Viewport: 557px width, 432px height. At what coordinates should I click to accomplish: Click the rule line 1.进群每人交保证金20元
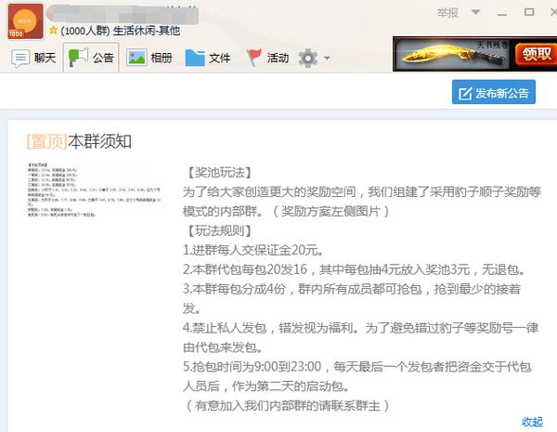253,250
